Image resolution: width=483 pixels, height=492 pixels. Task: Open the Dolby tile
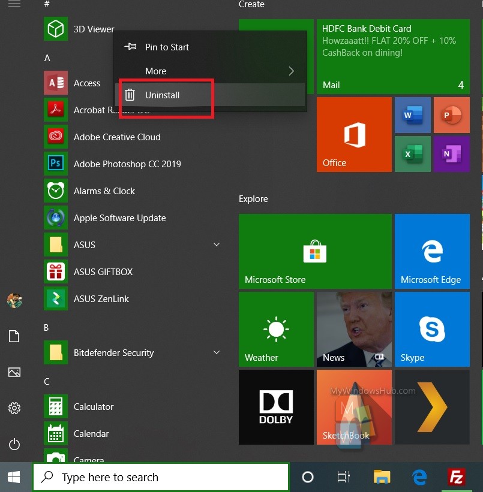pos(276,407)
